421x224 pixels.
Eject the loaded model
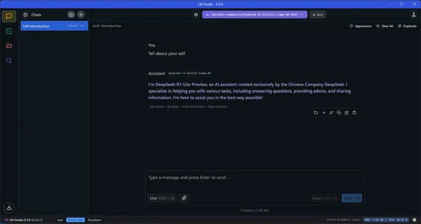tap(318, 15)
